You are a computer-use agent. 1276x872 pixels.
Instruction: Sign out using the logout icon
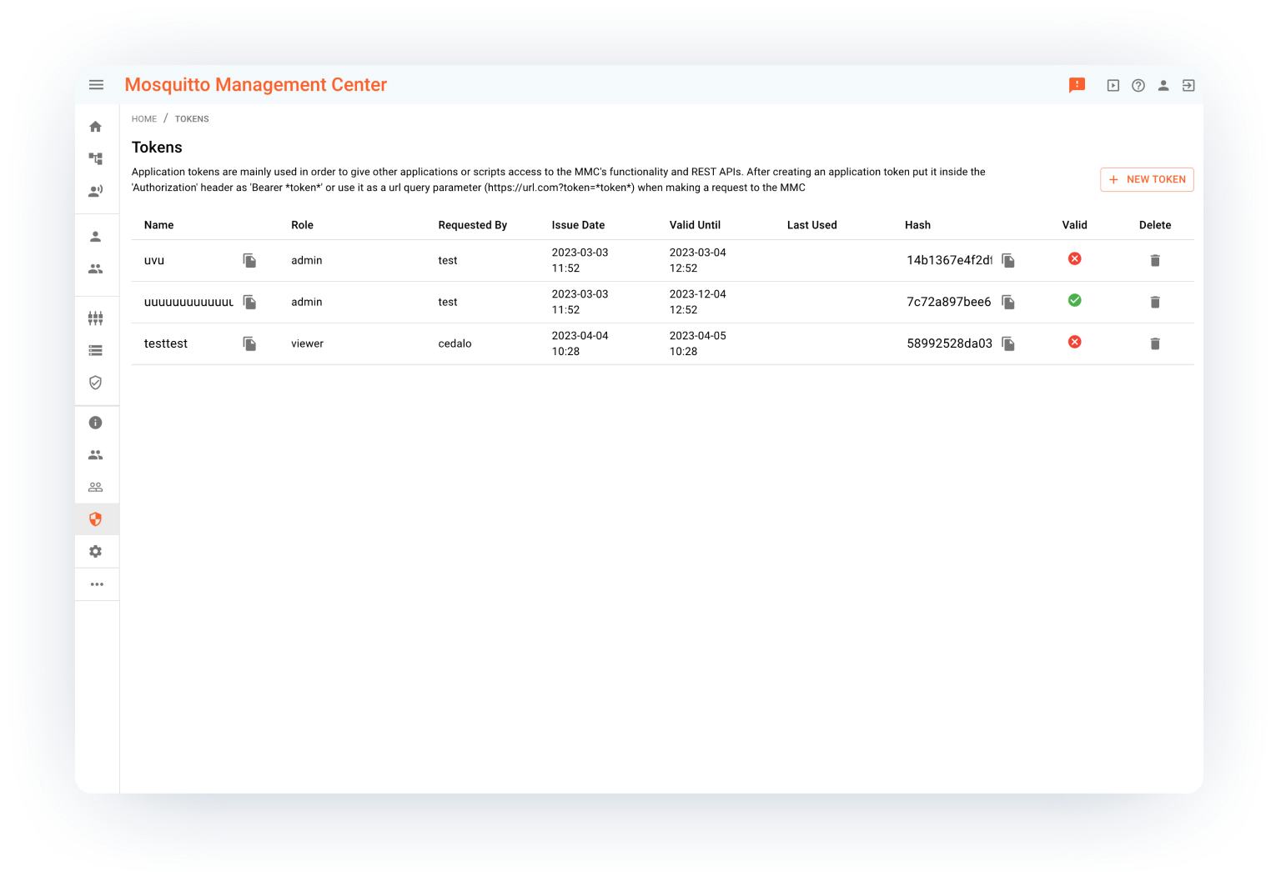click(1188, 84)
